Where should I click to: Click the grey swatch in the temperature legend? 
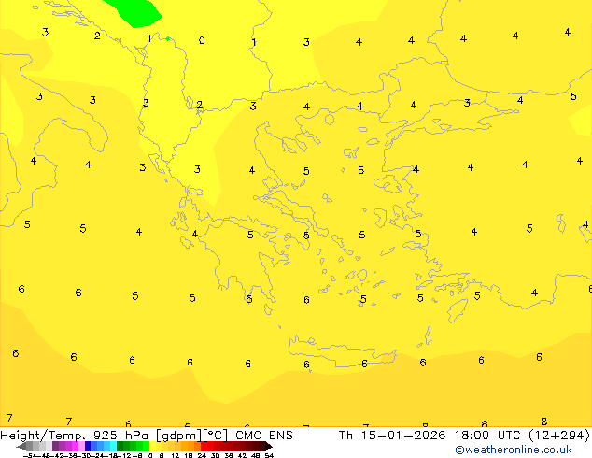[30, 446]
